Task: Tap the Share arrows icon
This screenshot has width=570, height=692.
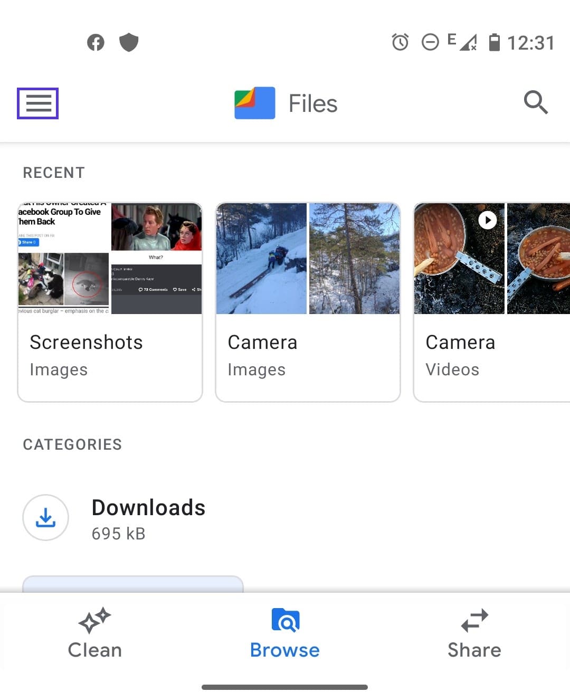Action: [x=473, y=620]
